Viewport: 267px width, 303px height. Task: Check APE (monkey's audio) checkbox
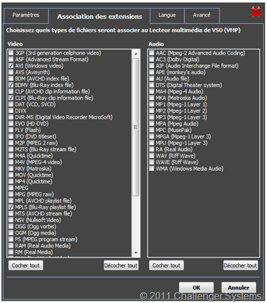coord(152,72)
